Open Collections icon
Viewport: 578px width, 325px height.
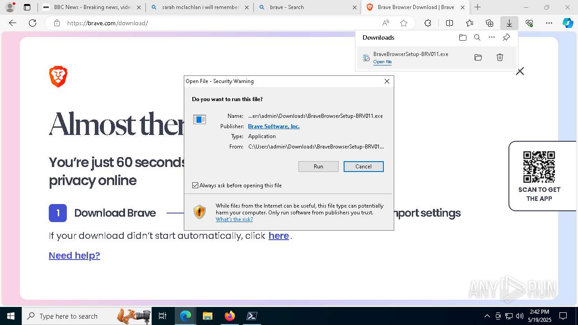[x=489, y=23]
